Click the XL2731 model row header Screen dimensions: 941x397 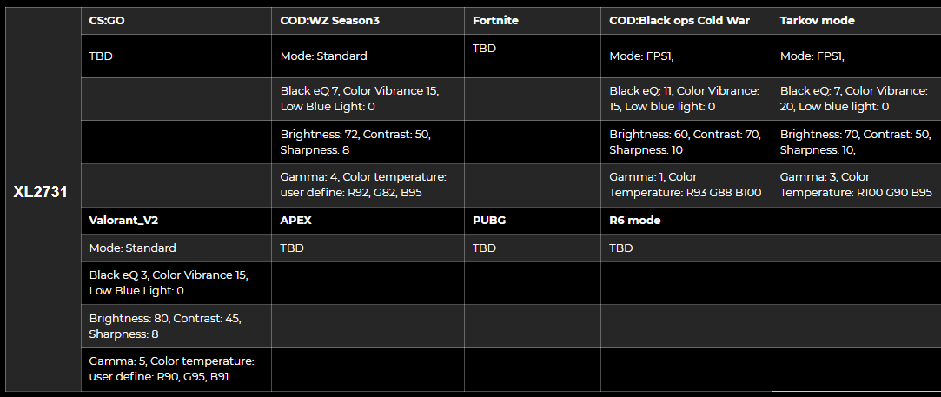click(40, 192)
